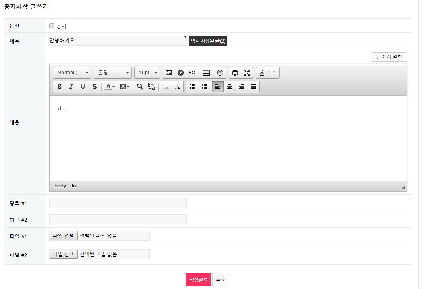Expand the Normal paragraph format dropdown
Viewport: 430px width, 289px height.
tap(72, 73)
